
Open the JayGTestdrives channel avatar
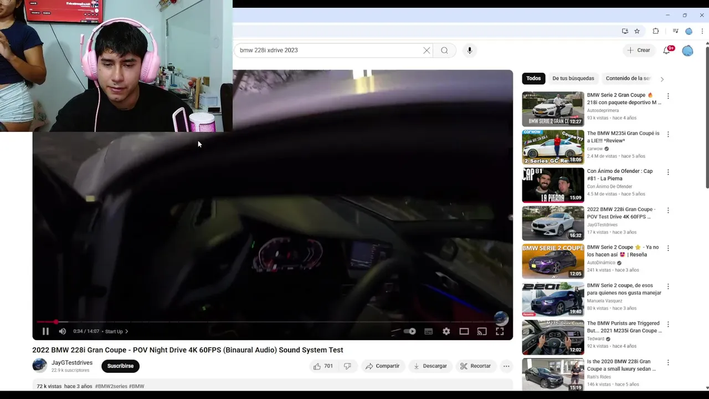click(x=39, y=365)
